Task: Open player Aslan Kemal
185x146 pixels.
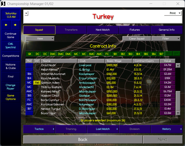Action: pos(50,70)
